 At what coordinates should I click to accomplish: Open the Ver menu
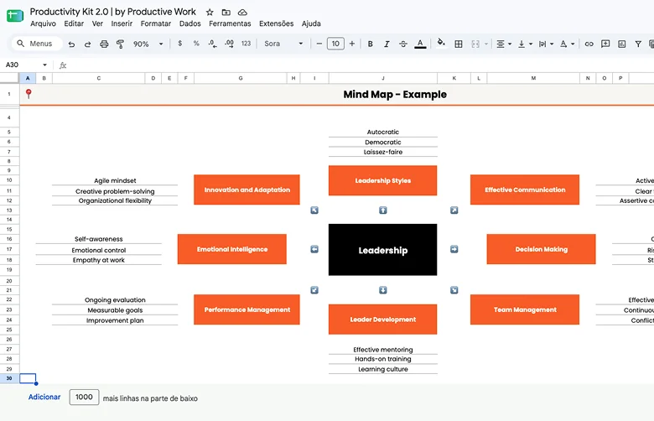pos(97,23)
